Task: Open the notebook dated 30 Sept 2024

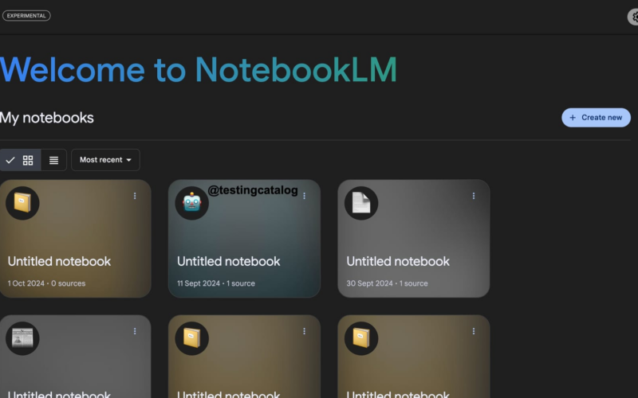Action: pos(413,261)
